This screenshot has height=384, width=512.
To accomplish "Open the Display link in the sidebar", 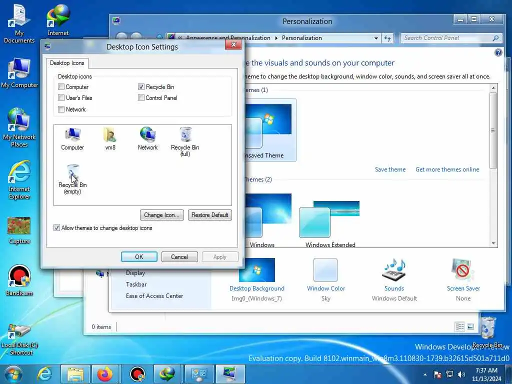I will [135, 273].
